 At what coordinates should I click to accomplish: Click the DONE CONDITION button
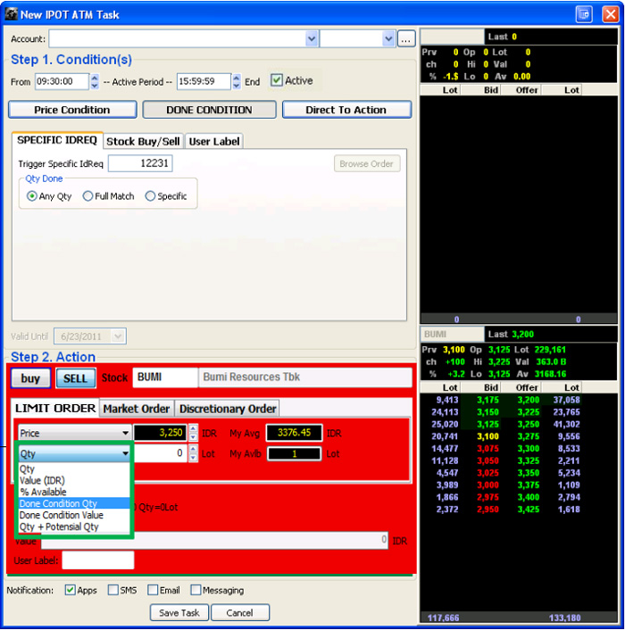tap(210, 110)
